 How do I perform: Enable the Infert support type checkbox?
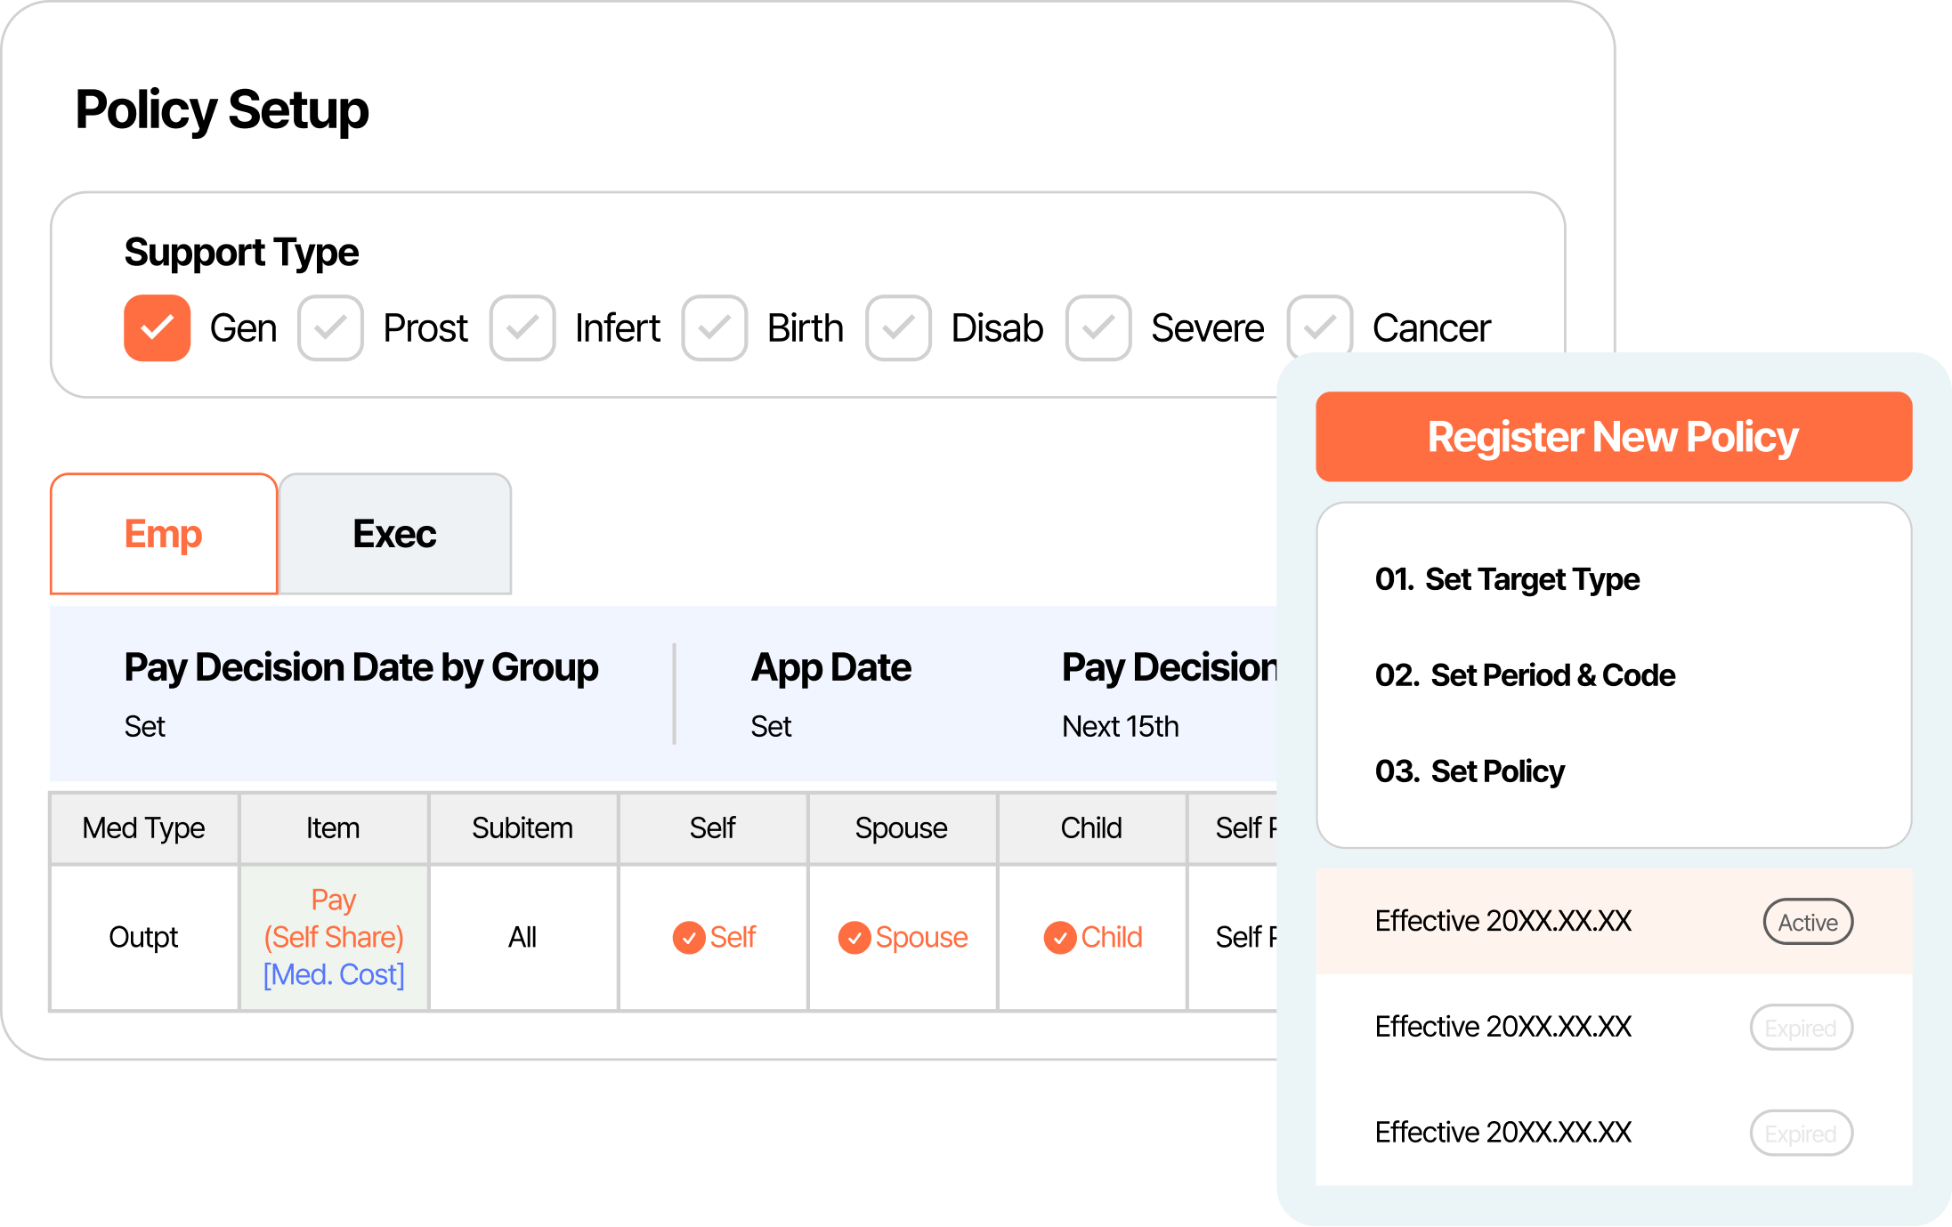pos(522,327)
